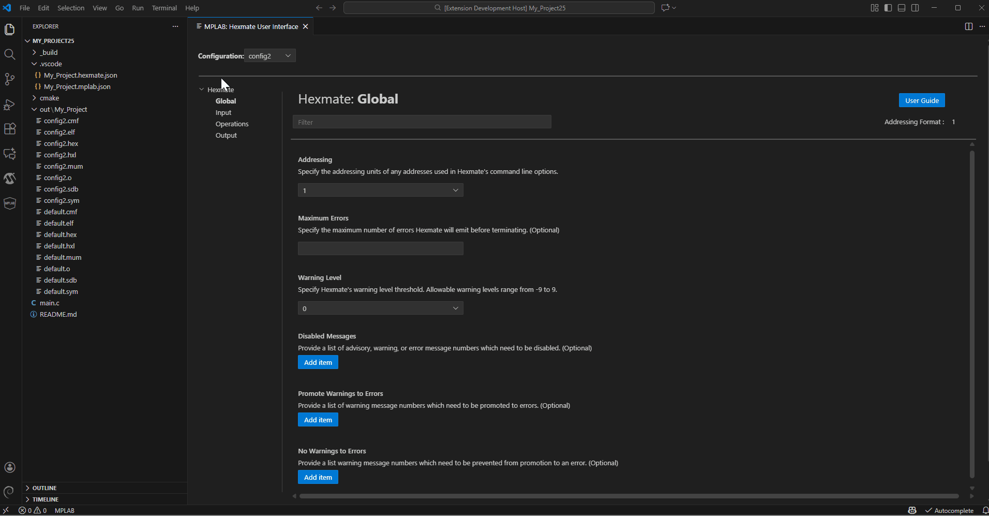This screenshot has height=516, width=989.
Task: Click the horizontal scrollbar at bottom
Action: [x=628, y=496]
